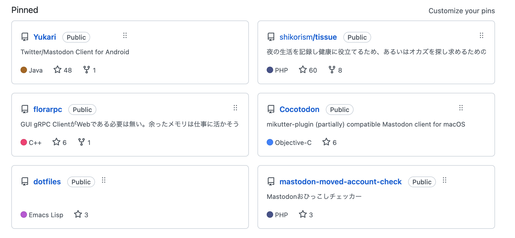
Task: Click the star count on Yukari
Action: pyautogui.click(x=63, y=70)
